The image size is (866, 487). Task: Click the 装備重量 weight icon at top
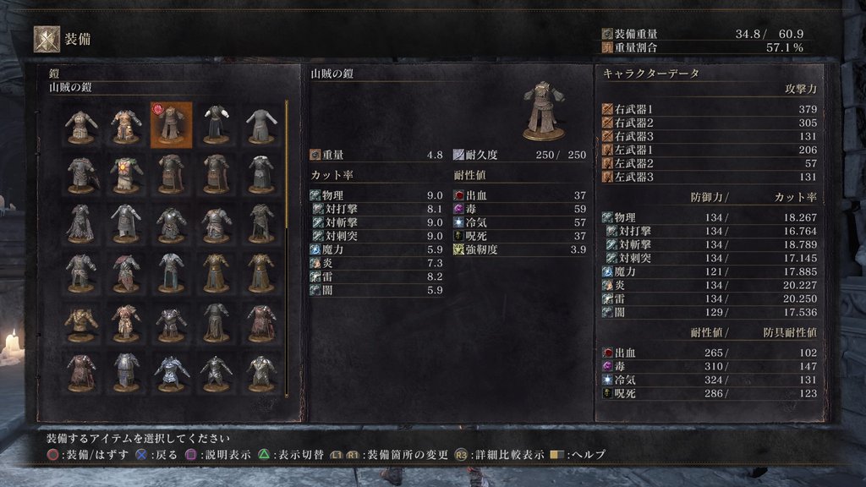607,34
